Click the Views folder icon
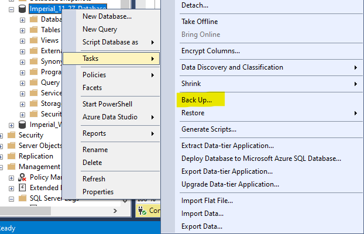Image resolution: width=364 pixels, height=234 pixels. (33, 40)
